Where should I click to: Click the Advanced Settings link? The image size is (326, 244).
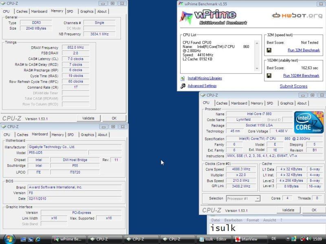pos(202,86)
